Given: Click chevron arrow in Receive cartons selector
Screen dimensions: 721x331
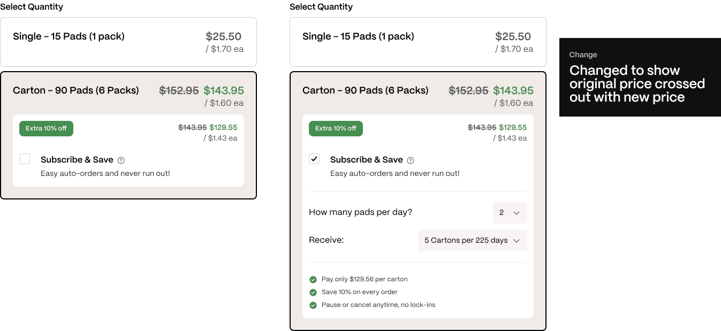Looking at the screenshot, I should (x=517, y=241).
